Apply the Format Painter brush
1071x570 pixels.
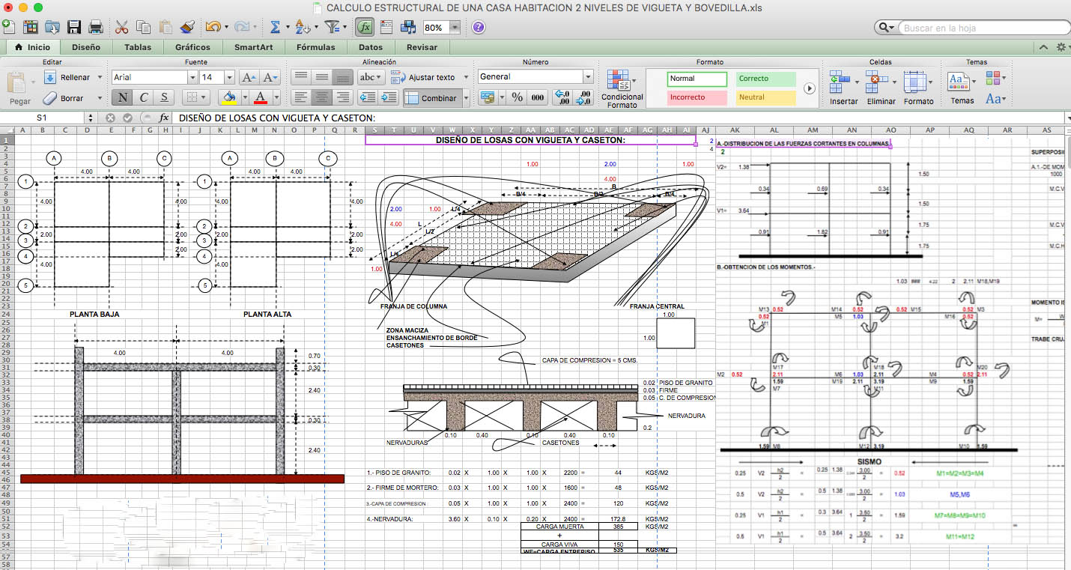tap(187, 27)
